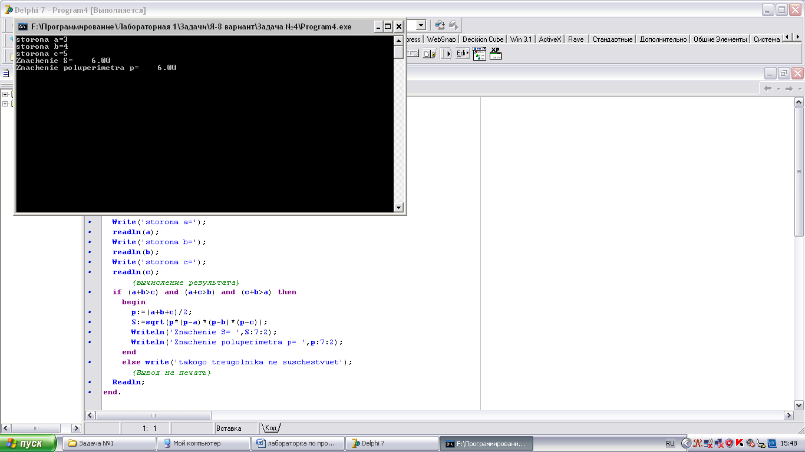Choose the palette component with small lock
This screenshot has height=452, width=805.
[430, 54]
